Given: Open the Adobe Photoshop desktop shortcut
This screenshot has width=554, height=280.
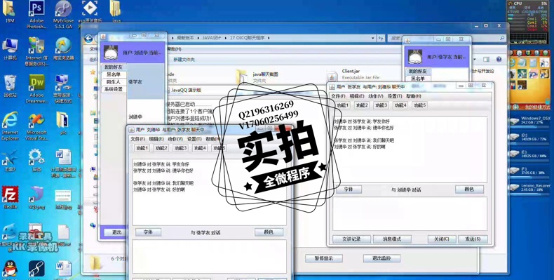Looking at the screenshot, I should [x=36, y=14].
